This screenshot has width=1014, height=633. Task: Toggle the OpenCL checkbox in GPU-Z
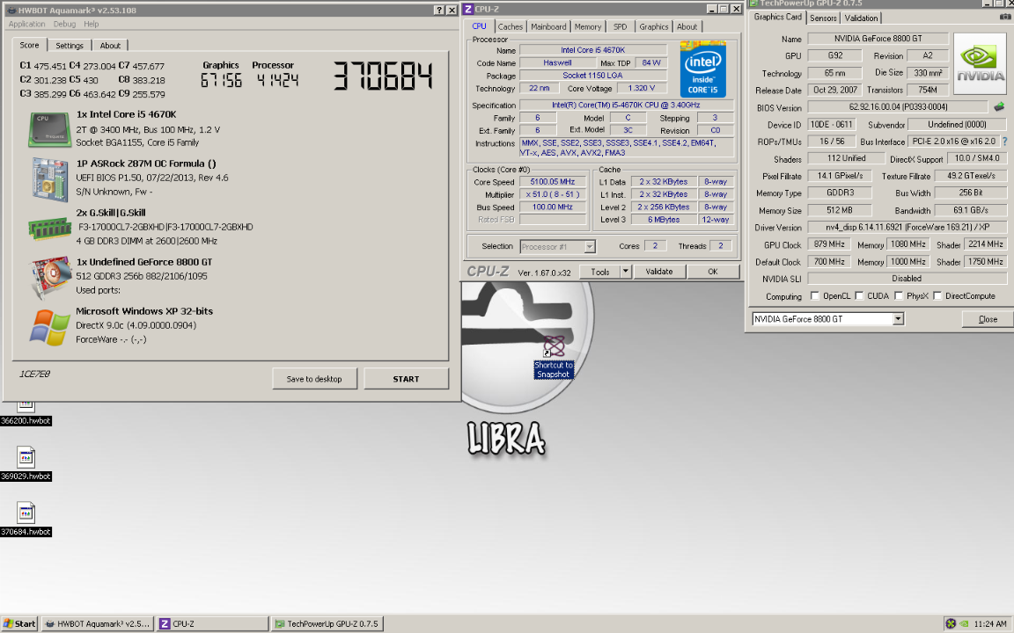tap(815, 295)
